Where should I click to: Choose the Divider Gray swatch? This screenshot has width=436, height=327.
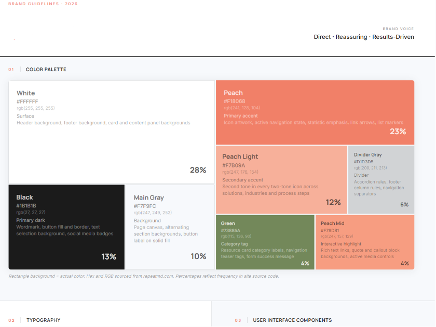pyautogui.click(x=381, y=180)
